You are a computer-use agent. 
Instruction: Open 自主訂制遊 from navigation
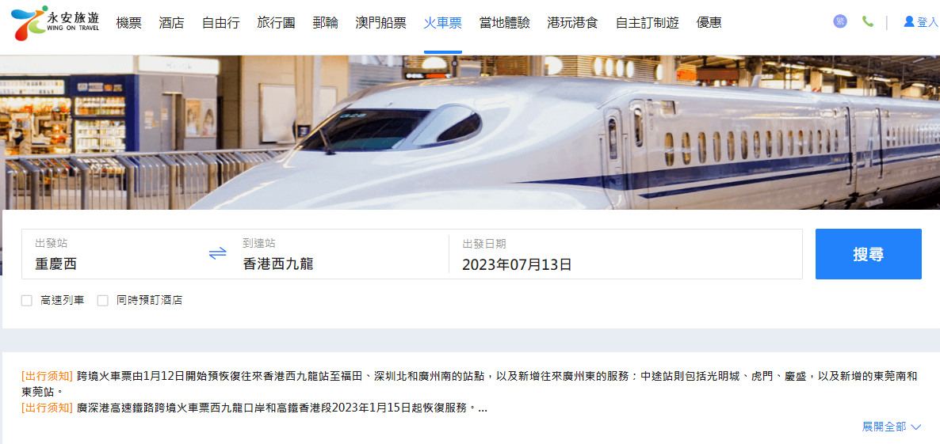(x=648, y=23)
